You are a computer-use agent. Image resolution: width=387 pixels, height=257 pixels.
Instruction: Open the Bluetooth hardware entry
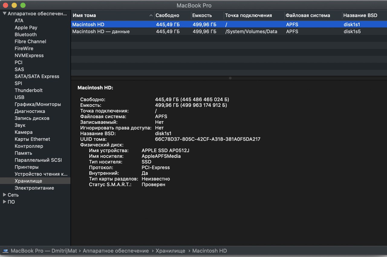(x=26, y=34)
